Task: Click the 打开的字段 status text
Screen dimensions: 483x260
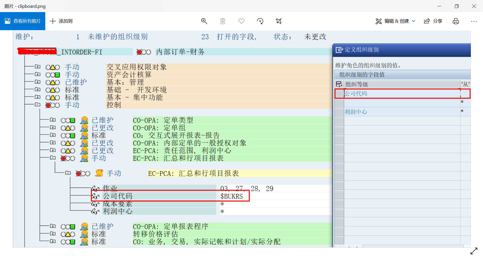Action: point(236,37)
